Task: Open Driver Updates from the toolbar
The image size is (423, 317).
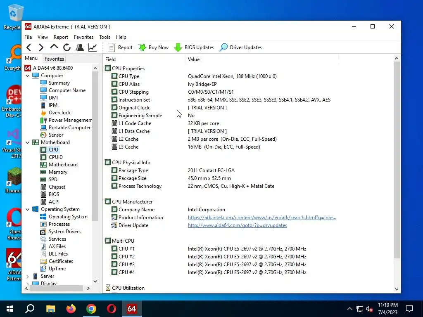Action: tap(241, 47)
